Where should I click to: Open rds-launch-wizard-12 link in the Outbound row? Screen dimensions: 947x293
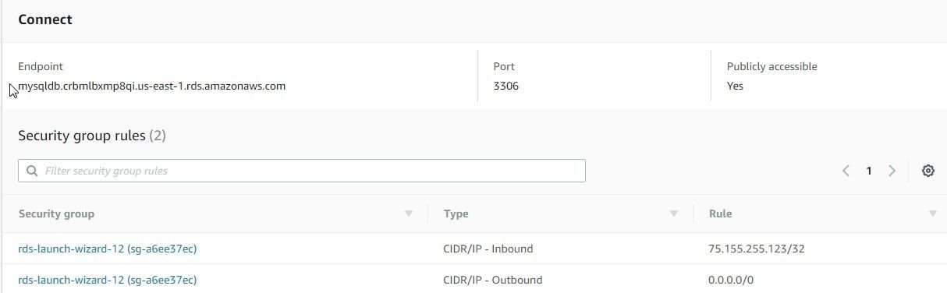[108, 280]
